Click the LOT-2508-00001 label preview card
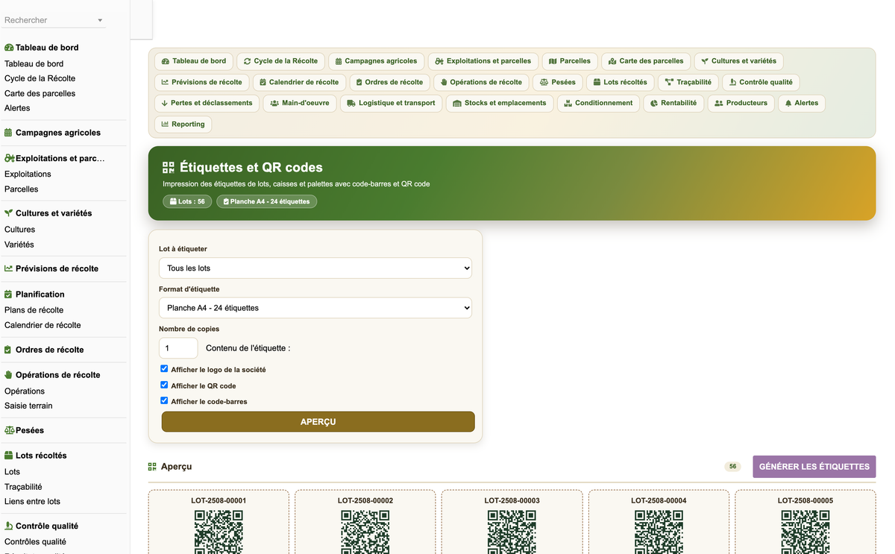Viewport: 895px width, 554px height. (219, 522)
